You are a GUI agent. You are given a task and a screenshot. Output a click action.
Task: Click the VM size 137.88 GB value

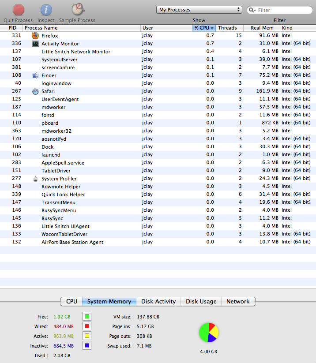click(x=148, y=317)
